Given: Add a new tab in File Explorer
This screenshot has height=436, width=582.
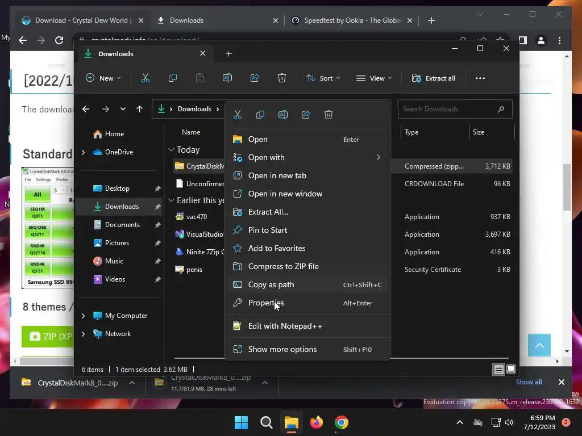Looking at the screenshot, I should [228, 54].
